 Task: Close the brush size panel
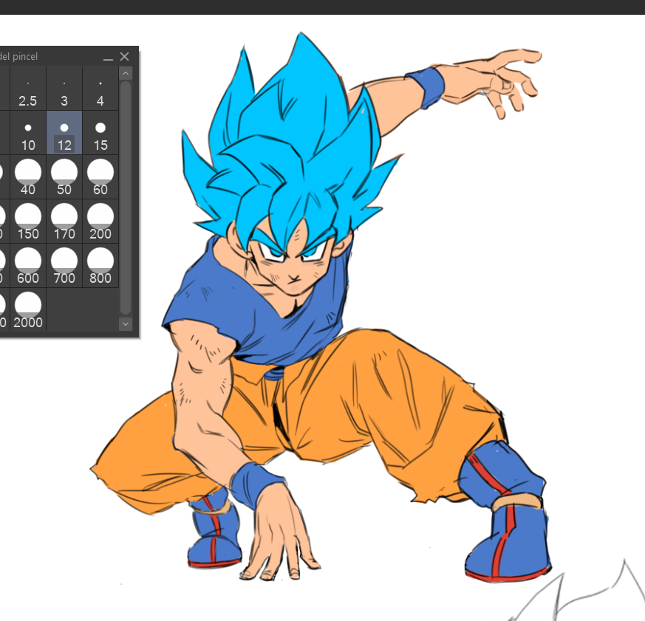[x=125, y=56]
